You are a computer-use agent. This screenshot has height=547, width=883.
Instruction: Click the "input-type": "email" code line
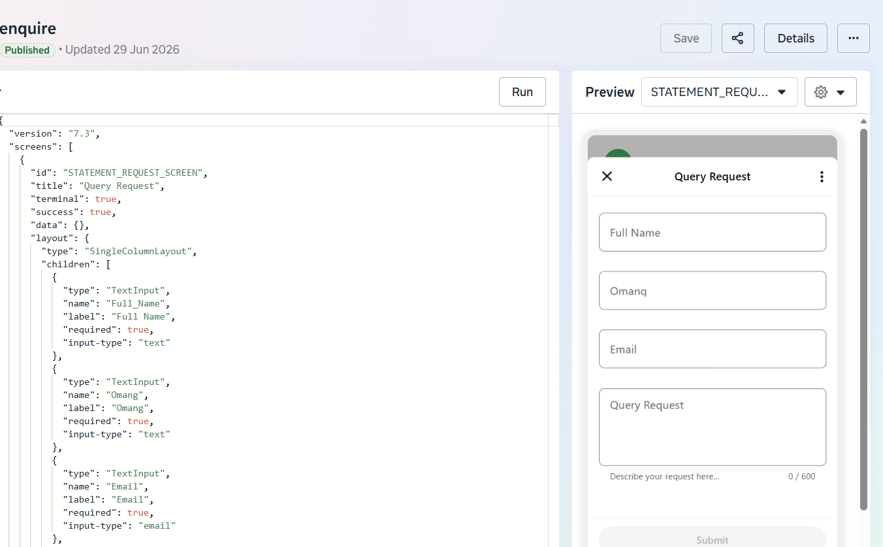pos(119,525)
